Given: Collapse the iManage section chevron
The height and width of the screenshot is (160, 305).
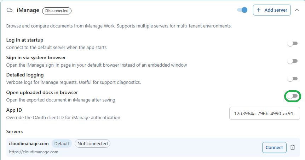Looking at the screenshot, I should point(297,10).
